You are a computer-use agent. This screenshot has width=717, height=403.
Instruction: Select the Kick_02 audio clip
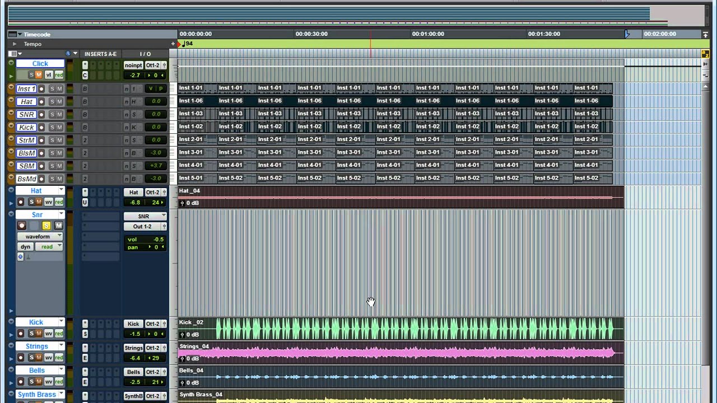(401, 329)
